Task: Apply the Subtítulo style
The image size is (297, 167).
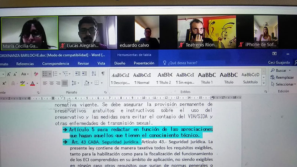Action: click(250, 78)
